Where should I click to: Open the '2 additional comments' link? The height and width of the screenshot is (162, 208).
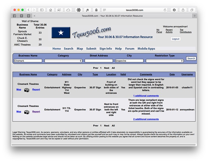click(146, 119)
